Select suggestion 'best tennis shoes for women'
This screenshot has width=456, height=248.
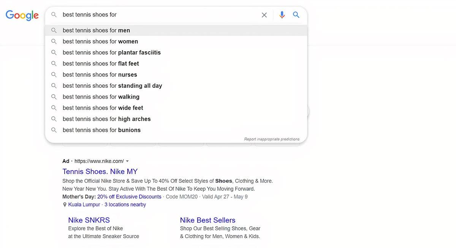pos(100,41)
